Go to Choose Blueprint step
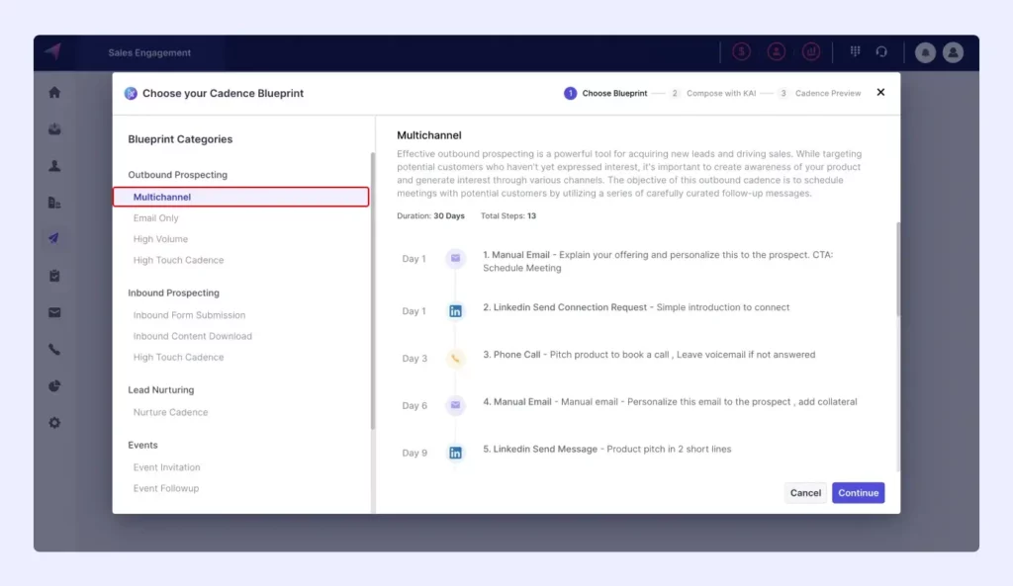The image size is (1013, 586). point(605,93)
